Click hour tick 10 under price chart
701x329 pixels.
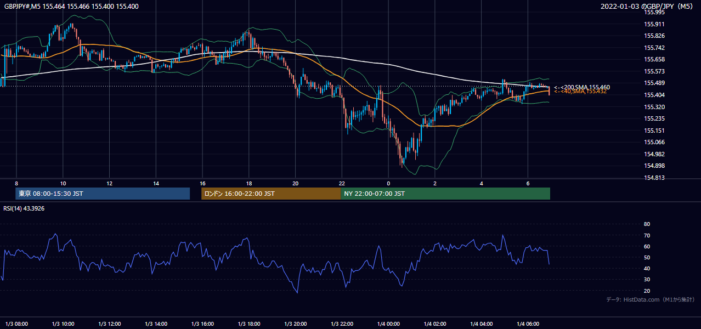click(x=63, y=183)
